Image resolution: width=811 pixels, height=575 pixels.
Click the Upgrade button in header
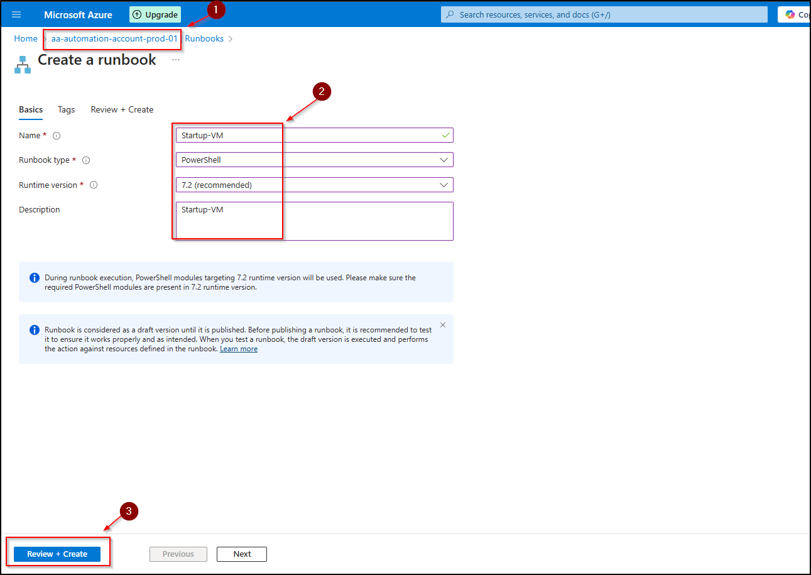[155, 14]
